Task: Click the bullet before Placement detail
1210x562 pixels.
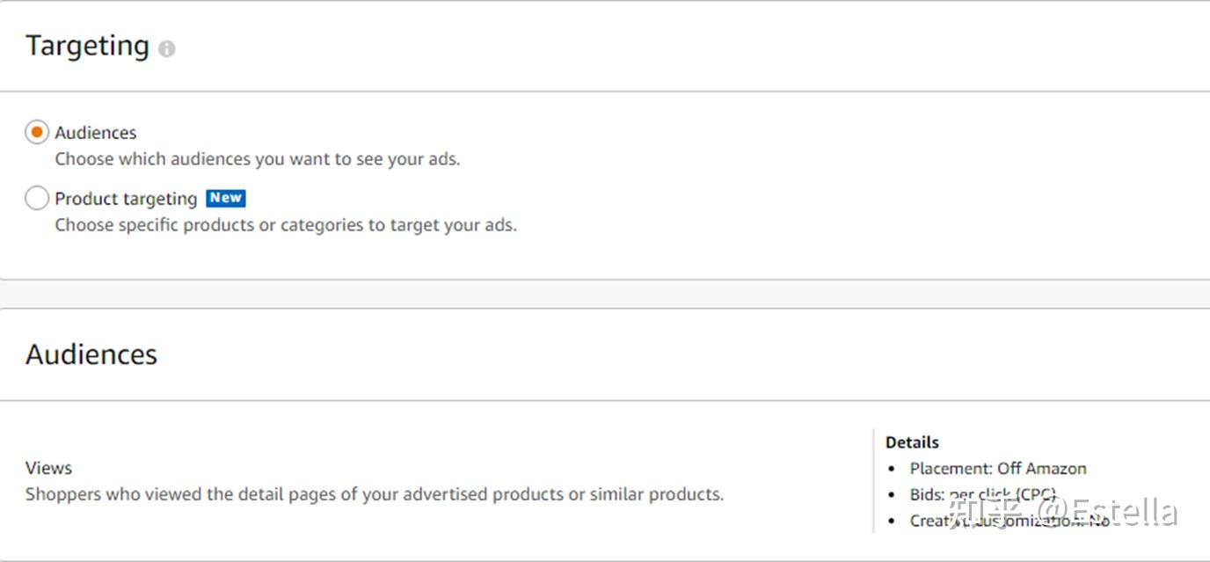Action: click(892, 470)
